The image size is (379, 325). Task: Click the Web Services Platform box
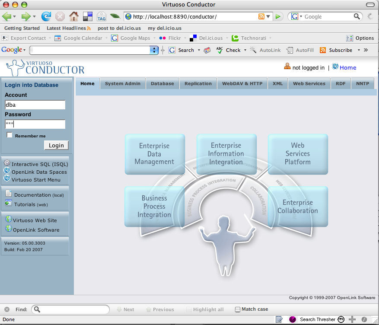298,154
